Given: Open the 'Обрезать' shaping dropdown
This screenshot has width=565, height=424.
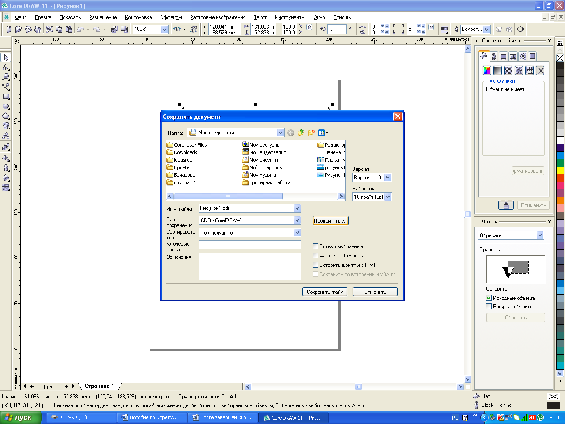Looking at the screenshot, I should coord(540,235).
